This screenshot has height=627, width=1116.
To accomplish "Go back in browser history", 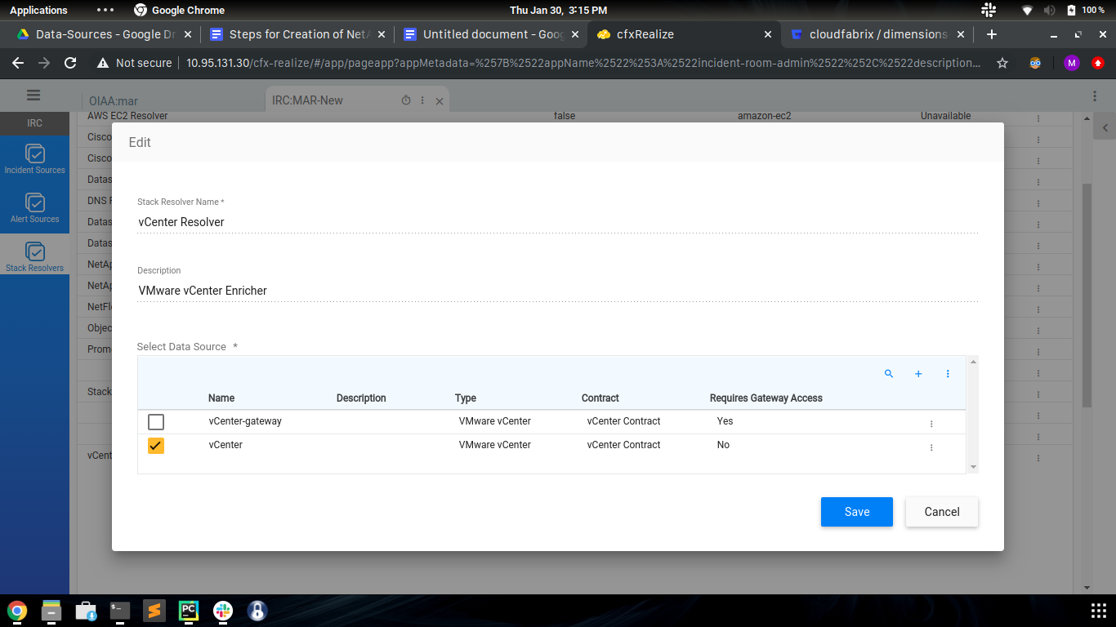I will pos(18,63).
